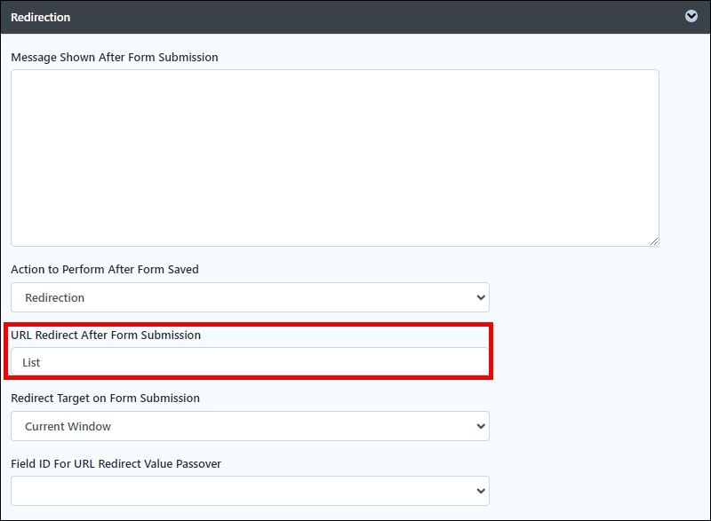Click the URL Redirect After Form Submission label
The width and height of the screenshot is (711, 521).
click(x=106, y=335)
